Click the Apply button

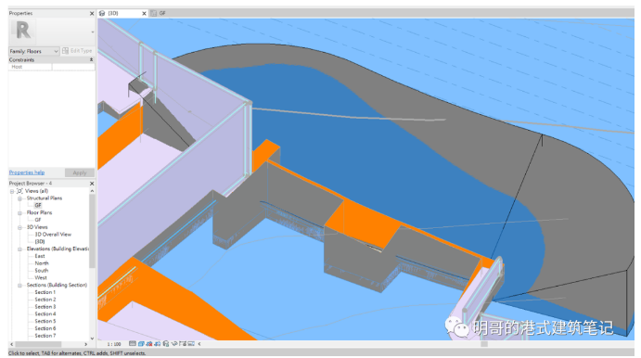click(x=80, y=173)
